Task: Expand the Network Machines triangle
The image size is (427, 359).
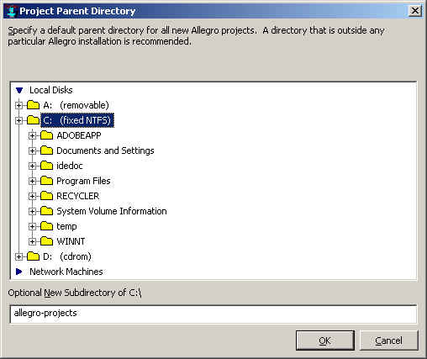Action: (19, 272)
